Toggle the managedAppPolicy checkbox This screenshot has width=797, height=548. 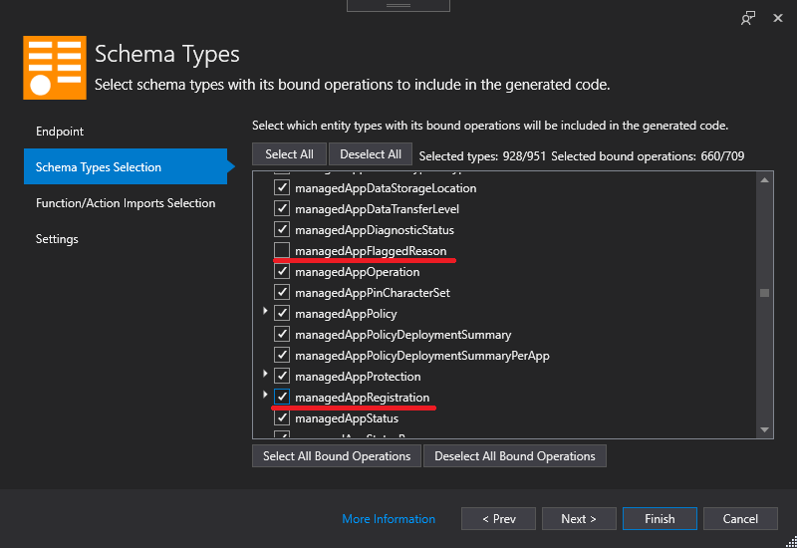point(282,313)
